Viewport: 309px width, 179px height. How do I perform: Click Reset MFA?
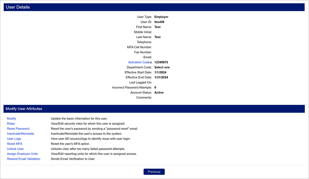point(15,144)
